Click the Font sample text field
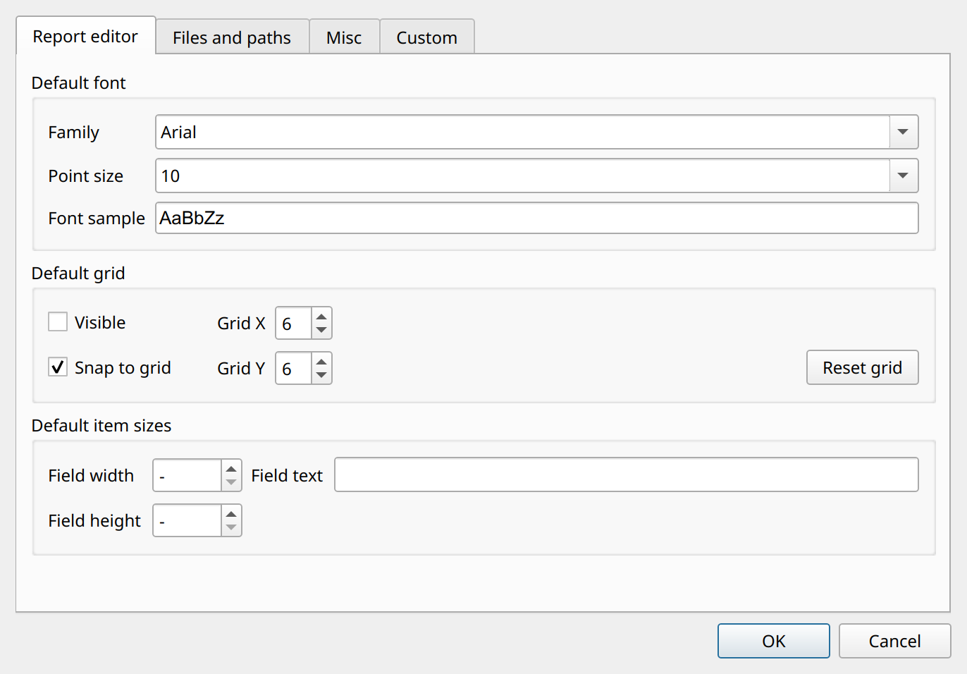The width and height of the screenshot is (967, 674). [x=536, y=218]
